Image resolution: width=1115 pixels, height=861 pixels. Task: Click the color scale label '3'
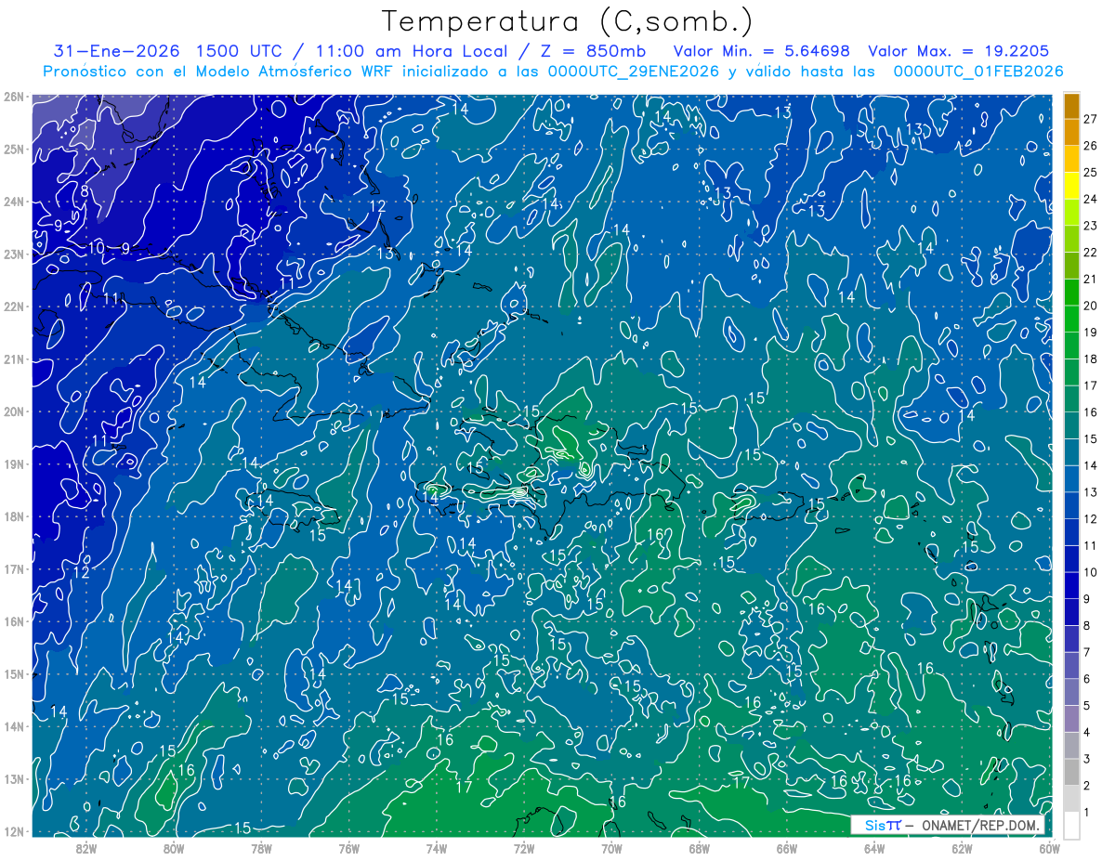point(1087,759)
